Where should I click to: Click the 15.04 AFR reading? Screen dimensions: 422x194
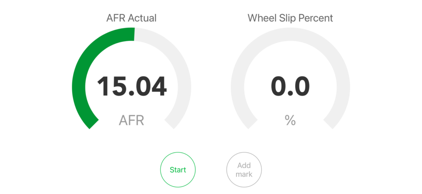[x=131, y=86]
